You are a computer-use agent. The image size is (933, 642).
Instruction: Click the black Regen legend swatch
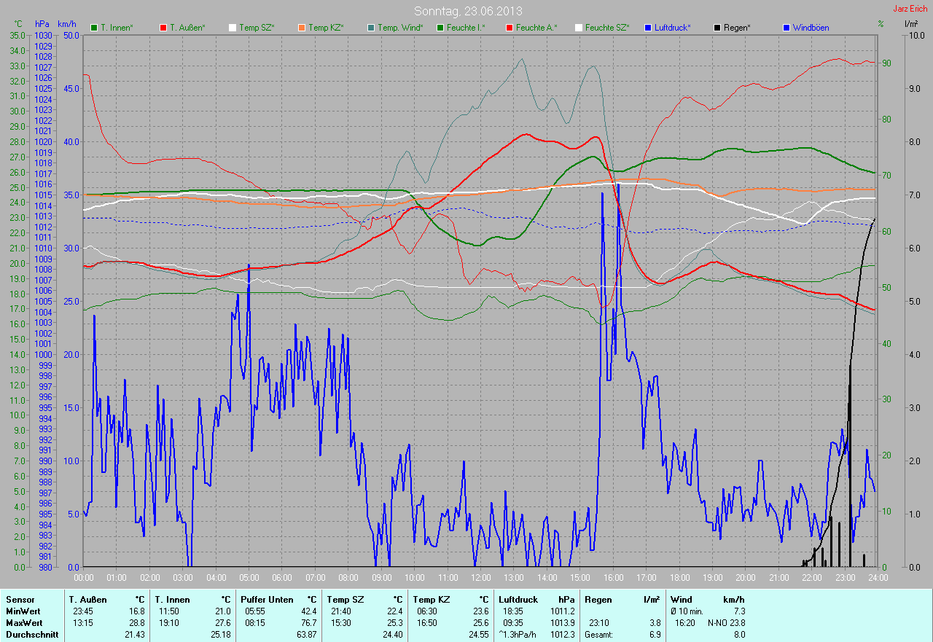[x=717, y=28]
